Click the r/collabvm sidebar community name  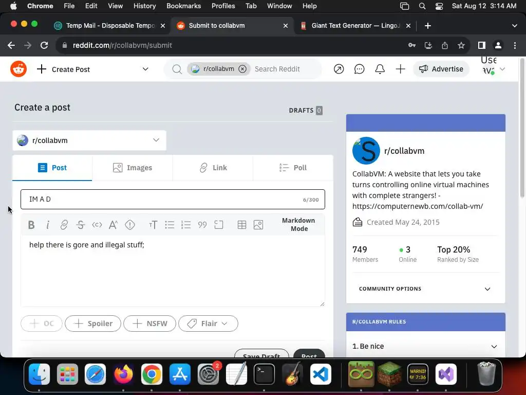(x=404, y=151)
